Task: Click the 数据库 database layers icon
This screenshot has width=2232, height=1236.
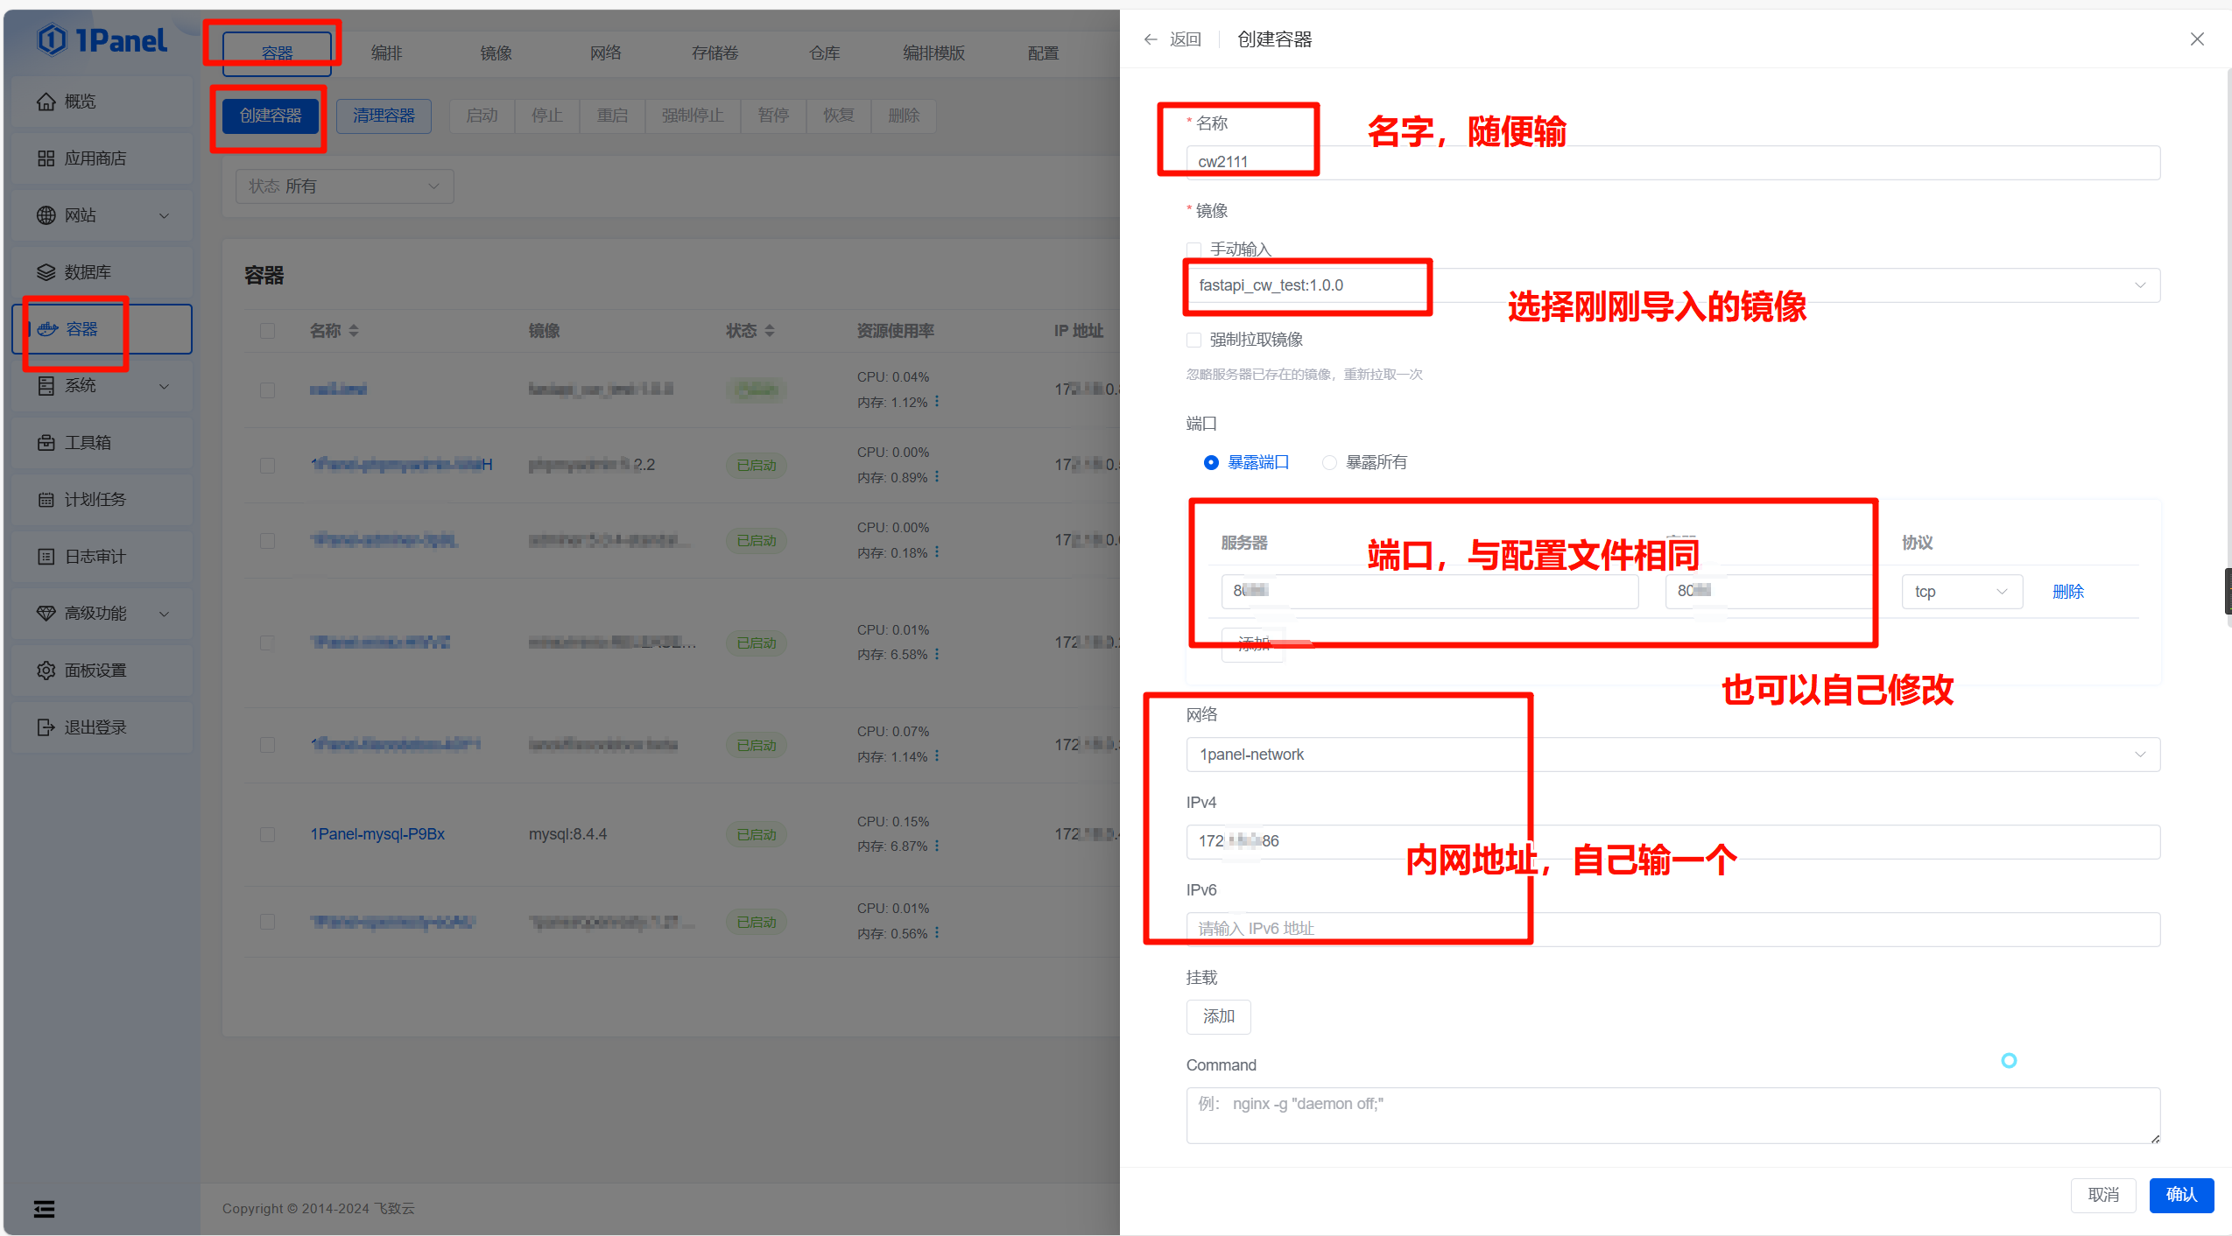Action: pos(46,272)
